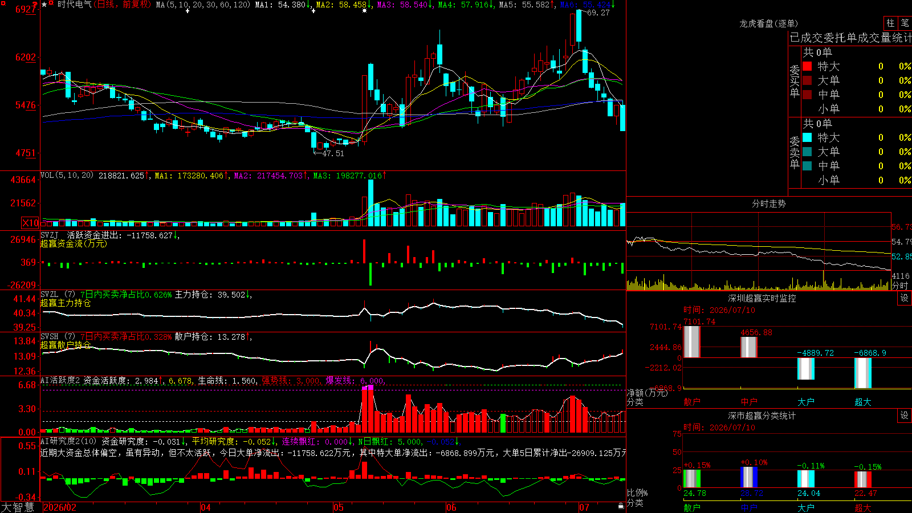
Task: Click the 47.51 low price annotation
Action: coord(333,153)
